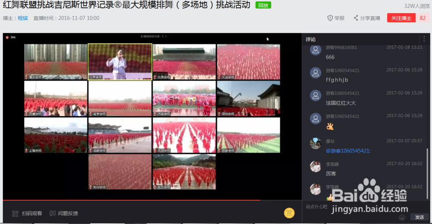Click the 举报 report shield icon
This screenshot has height=224, width=432.
(x=330, y=18)
